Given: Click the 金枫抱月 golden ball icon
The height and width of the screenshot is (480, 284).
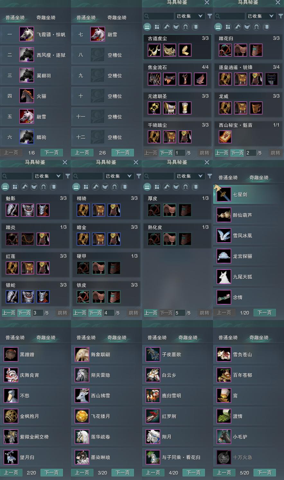Looking at the screenshot, I should [x=11, y=416].
